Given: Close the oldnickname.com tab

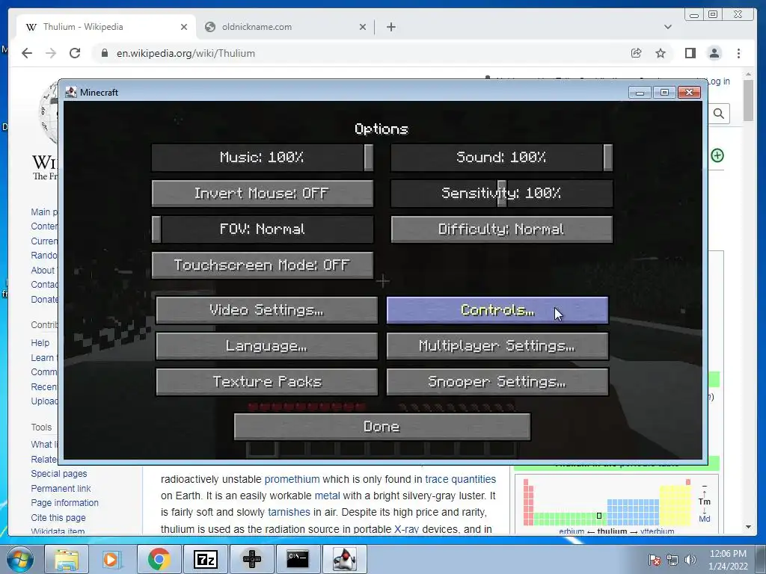Looking at the screenshot, I should [x=363, y=27].
